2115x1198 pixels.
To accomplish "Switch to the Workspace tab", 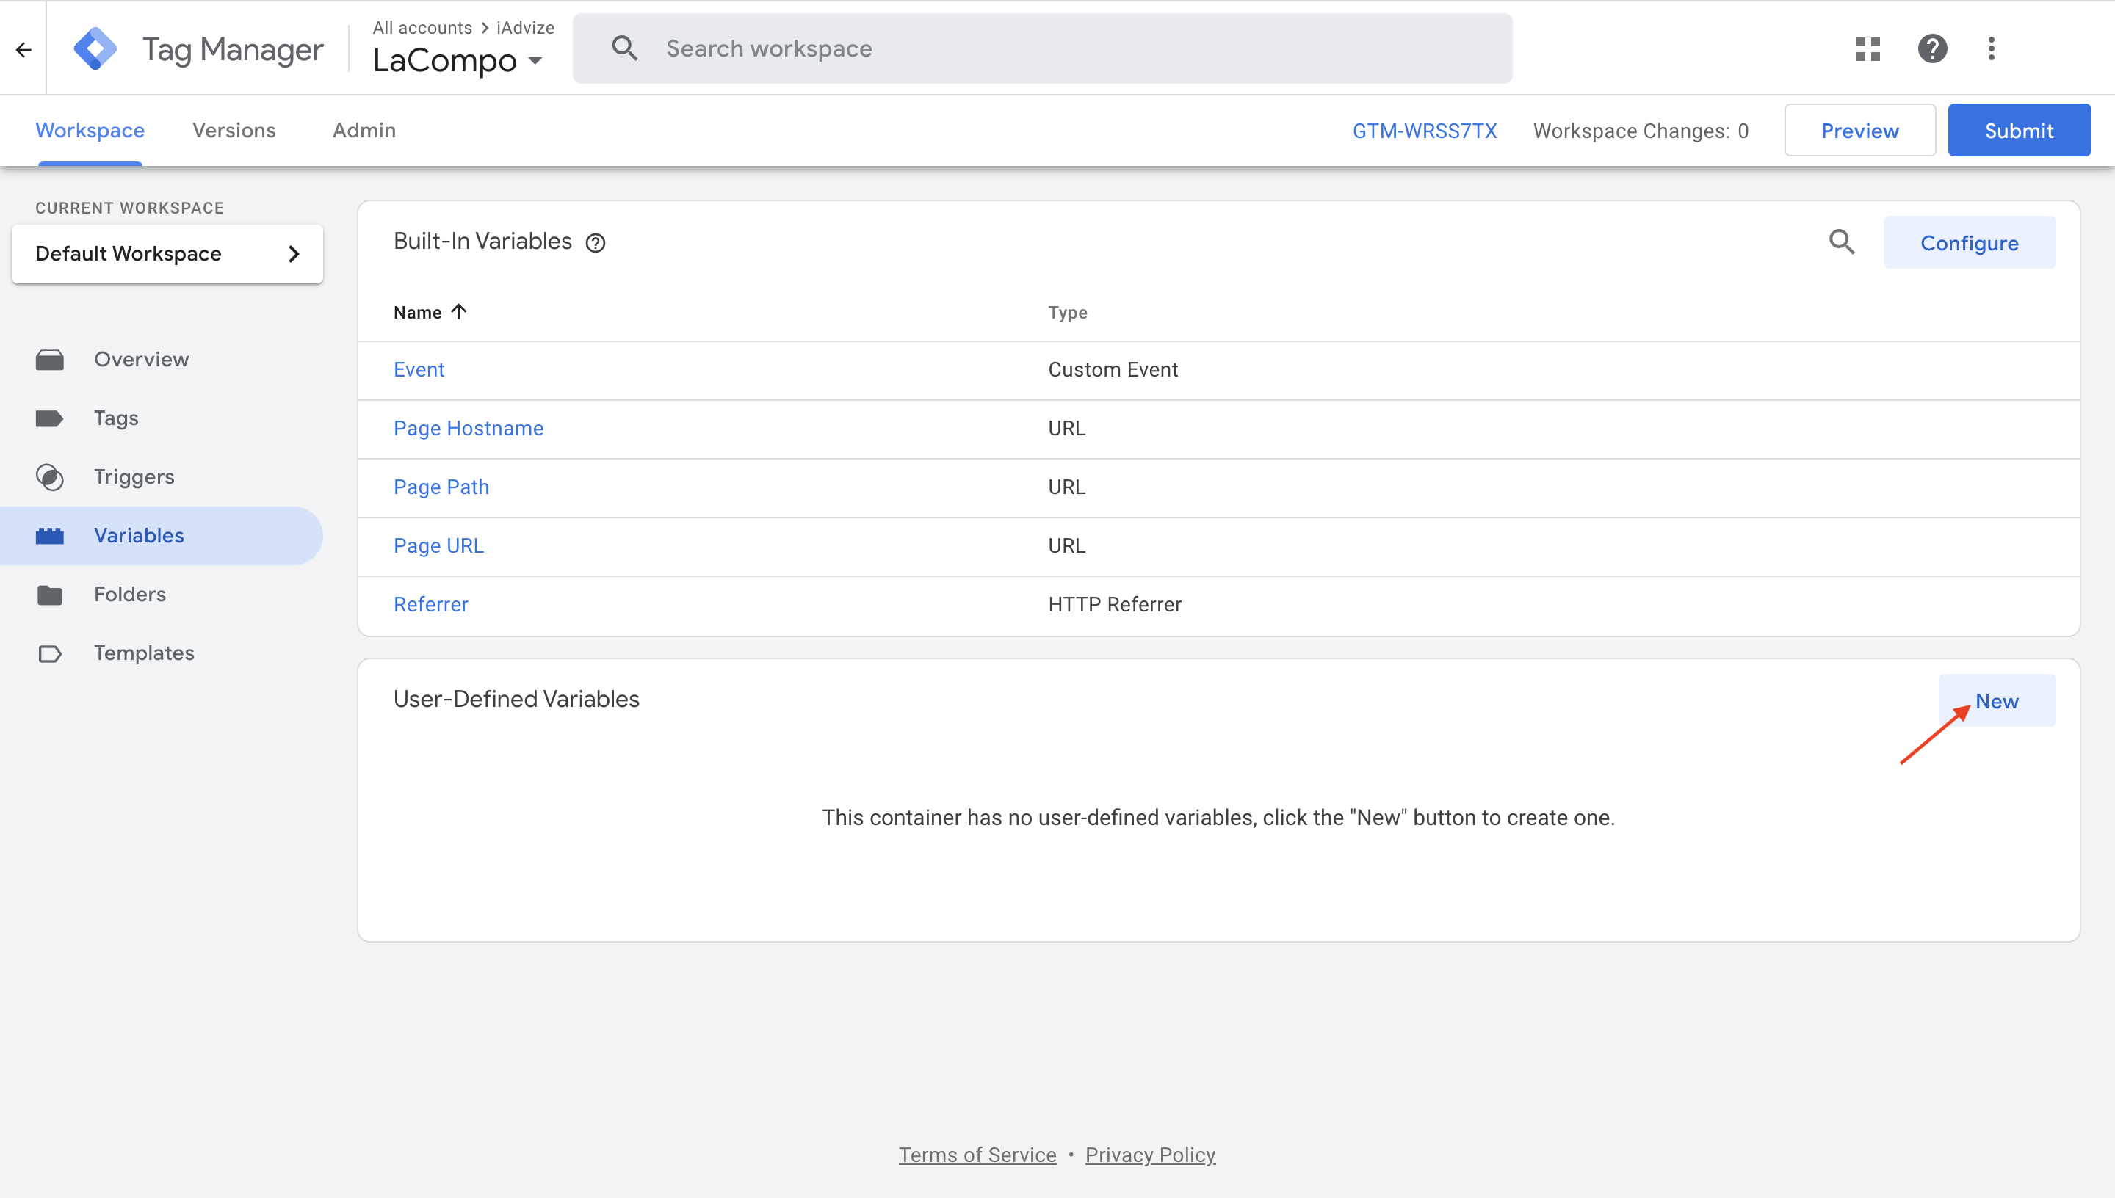I will pos(90,130).
